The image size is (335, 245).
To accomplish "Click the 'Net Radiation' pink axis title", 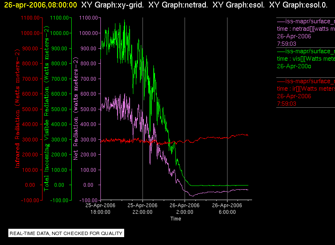I will pyautogui.click(x=76, y=108).
